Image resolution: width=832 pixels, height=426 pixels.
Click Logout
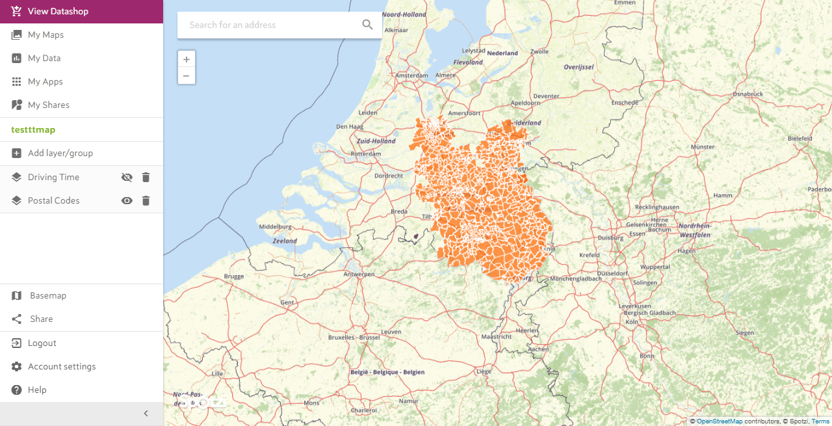click(x=81, y=343)
